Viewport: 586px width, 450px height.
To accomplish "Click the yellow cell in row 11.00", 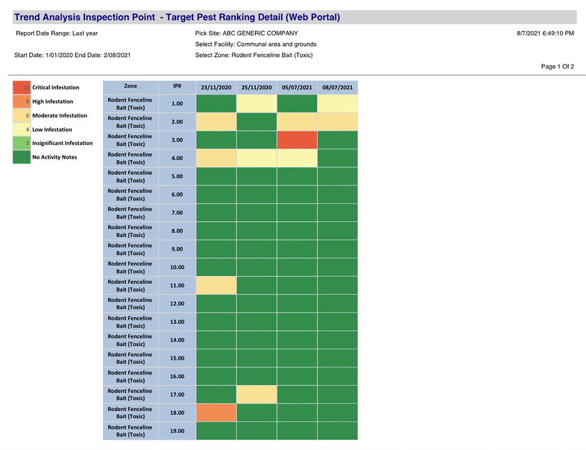I will tap(216, 286).
